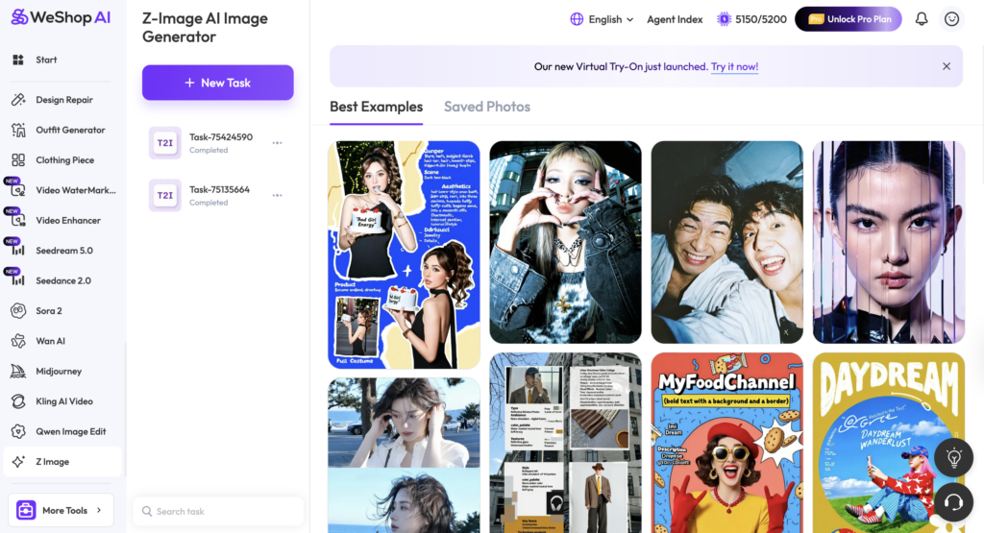Open the DAYDREAM poster example
The height and width of the screenshot is (533, 984).
[x=889, y=443]
